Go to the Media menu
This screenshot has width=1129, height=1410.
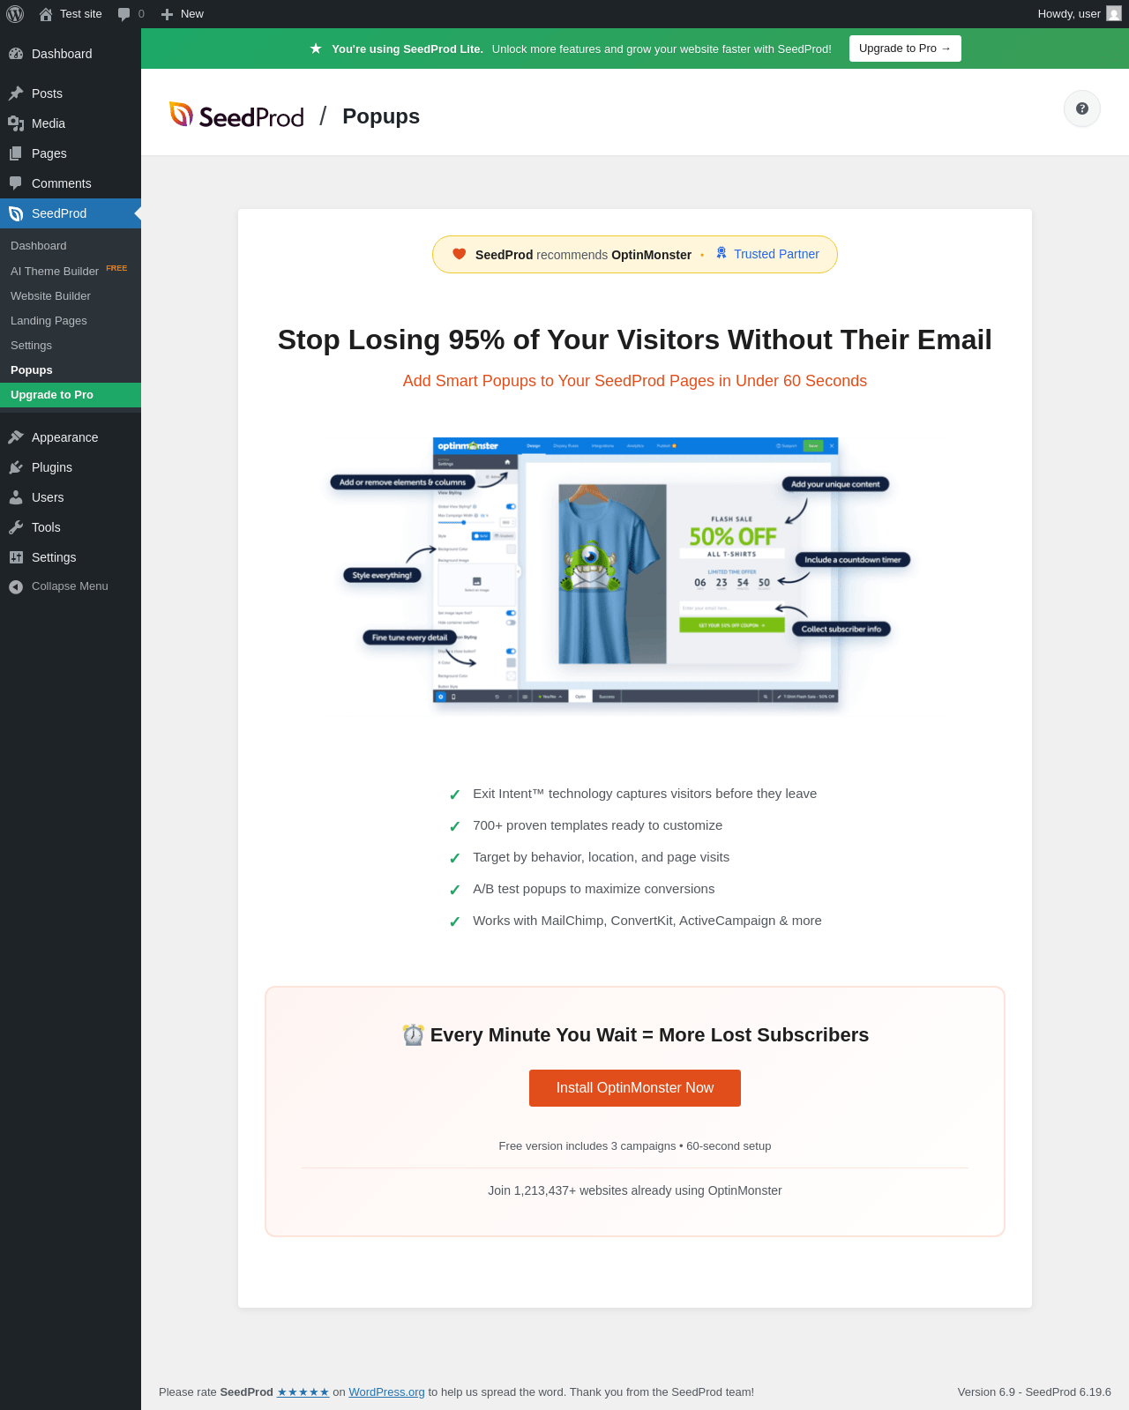(71, 123)
